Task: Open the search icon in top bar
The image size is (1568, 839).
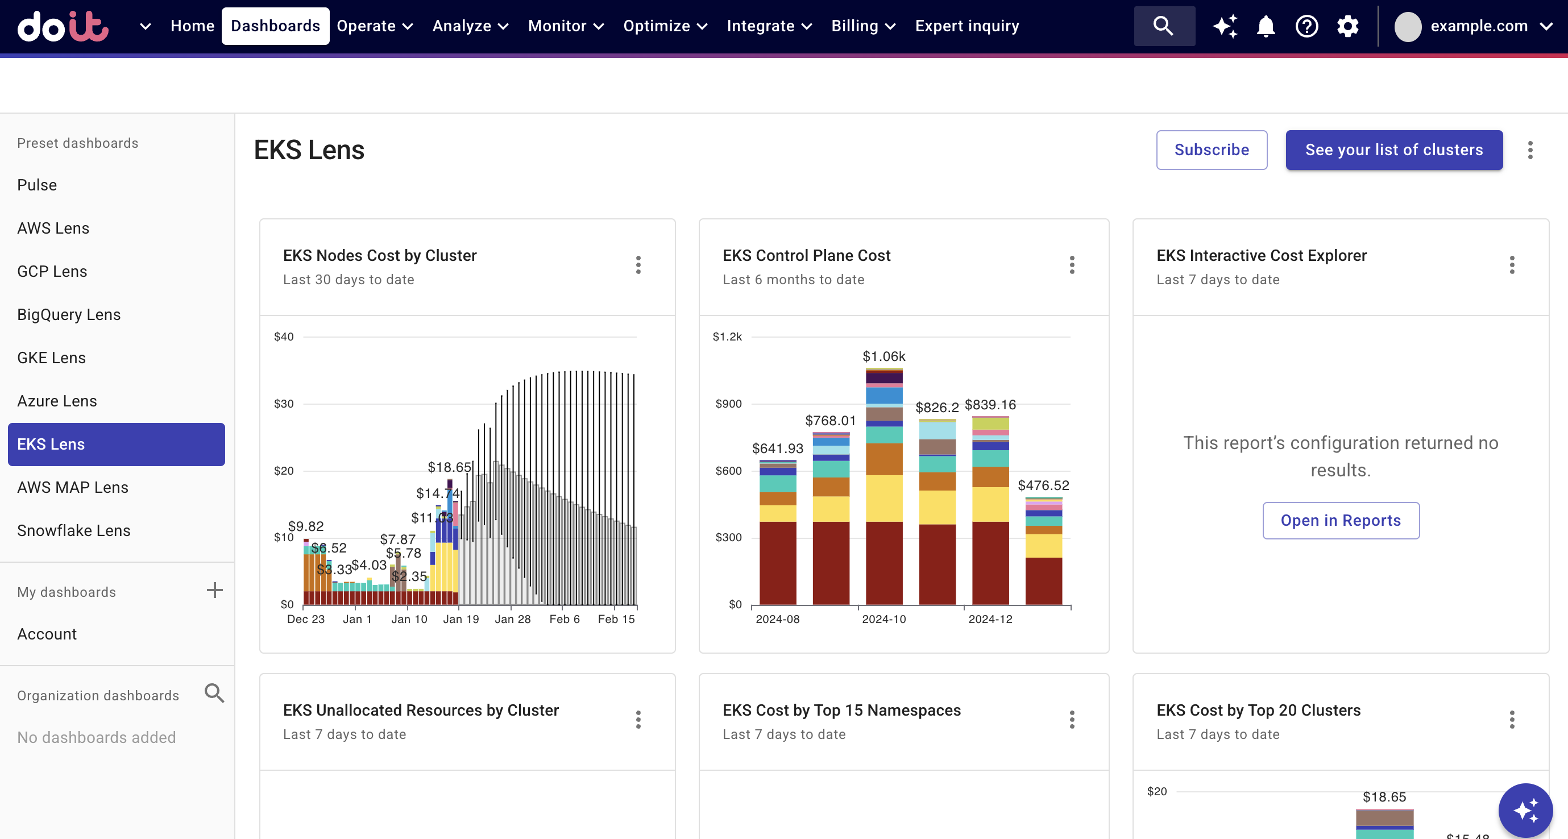Action: point(1163,26)
